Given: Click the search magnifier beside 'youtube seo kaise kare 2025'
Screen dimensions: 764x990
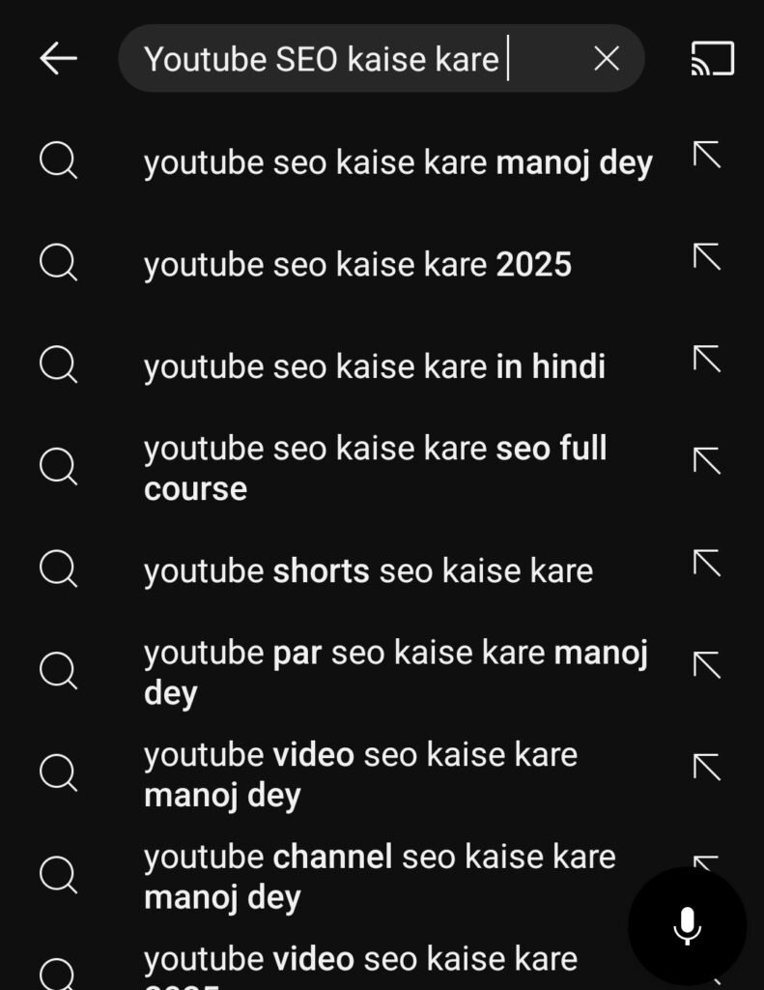Looking at the screenshot, I should coord(57,264).
